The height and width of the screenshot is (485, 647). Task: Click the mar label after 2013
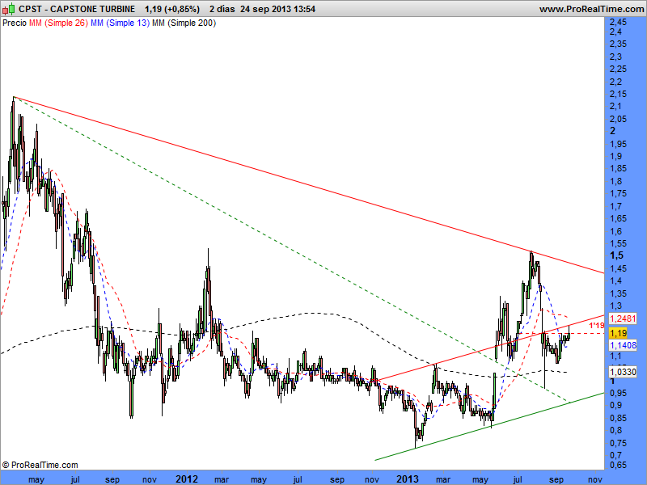443,479
